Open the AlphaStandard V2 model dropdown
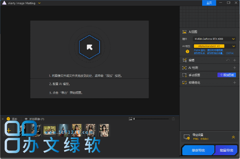This screenshot has width=240, height=159. pyautogui.click(x=214, y=46)
